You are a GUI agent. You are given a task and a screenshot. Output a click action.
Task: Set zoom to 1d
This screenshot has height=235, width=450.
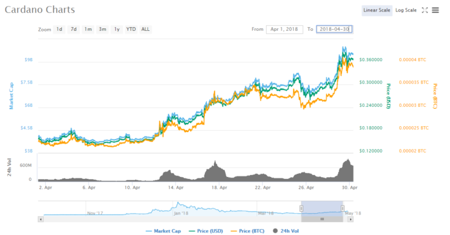point(59,30)
